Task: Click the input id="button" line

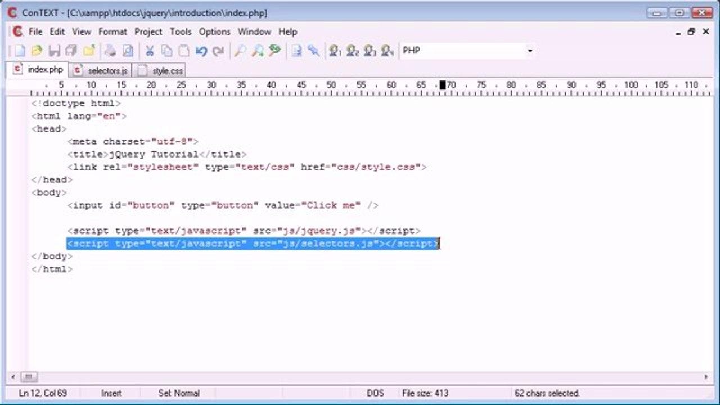Action: 223,205
